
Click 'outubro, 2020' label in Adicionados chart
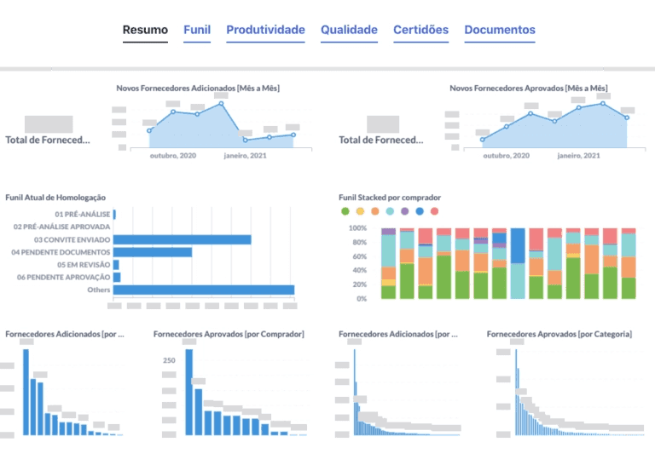[173, 156]
